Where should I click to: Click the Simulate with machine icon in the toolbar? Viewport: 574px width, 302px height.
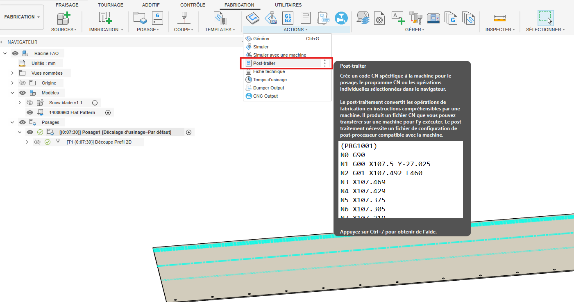point(270,18)
